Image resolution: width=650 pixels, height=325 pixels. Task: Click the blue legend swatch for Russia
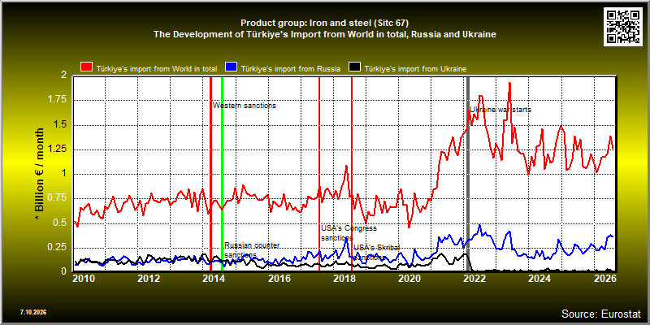point(231,68)
